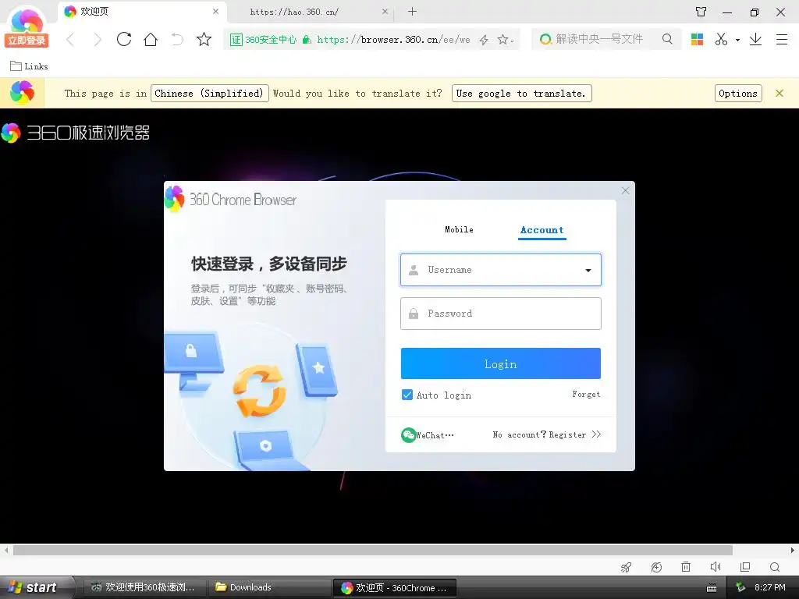Click the rocket accelerator status icon
This screenshot has width=799, height=599.
click(x=627, y=567)
